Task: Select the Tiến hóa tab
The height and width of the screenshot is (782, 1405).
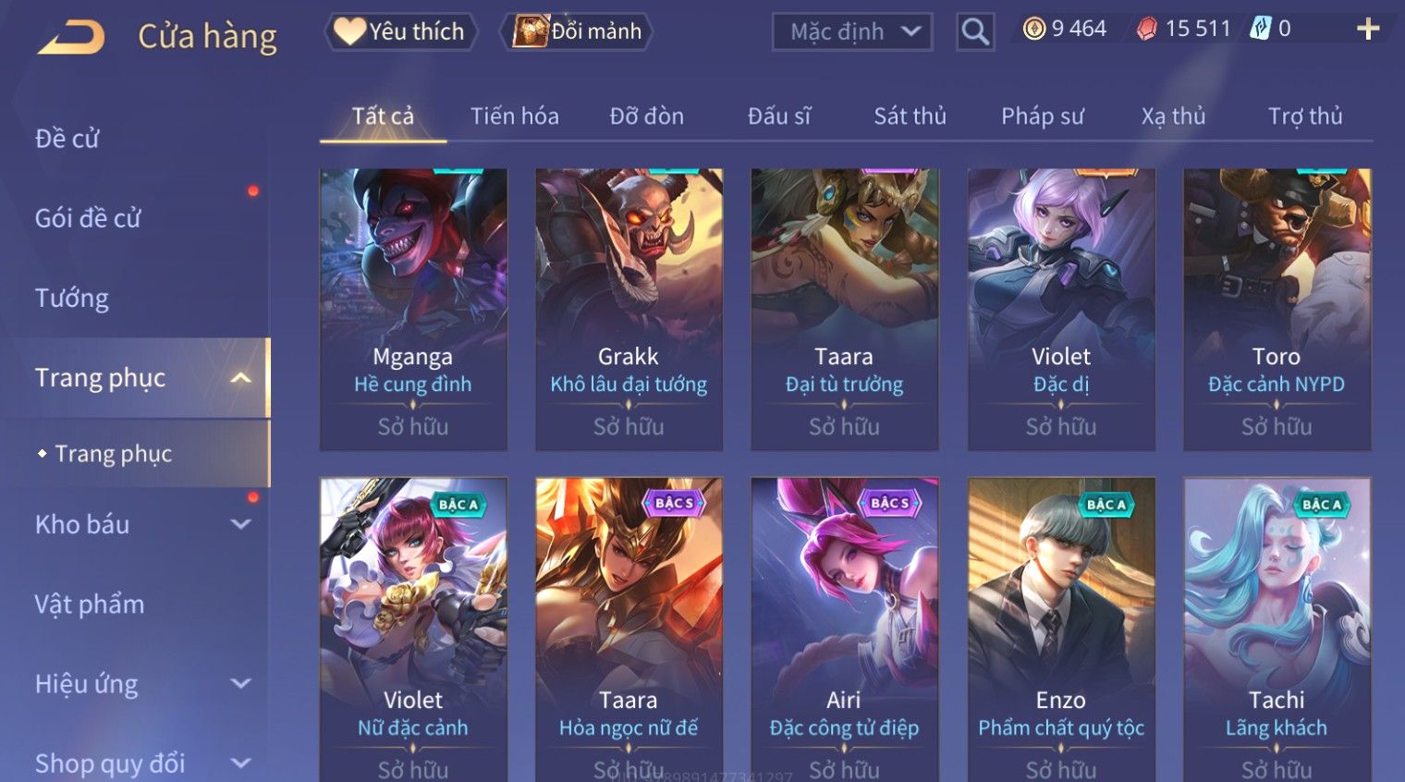Action: click(x=514, y=116)
